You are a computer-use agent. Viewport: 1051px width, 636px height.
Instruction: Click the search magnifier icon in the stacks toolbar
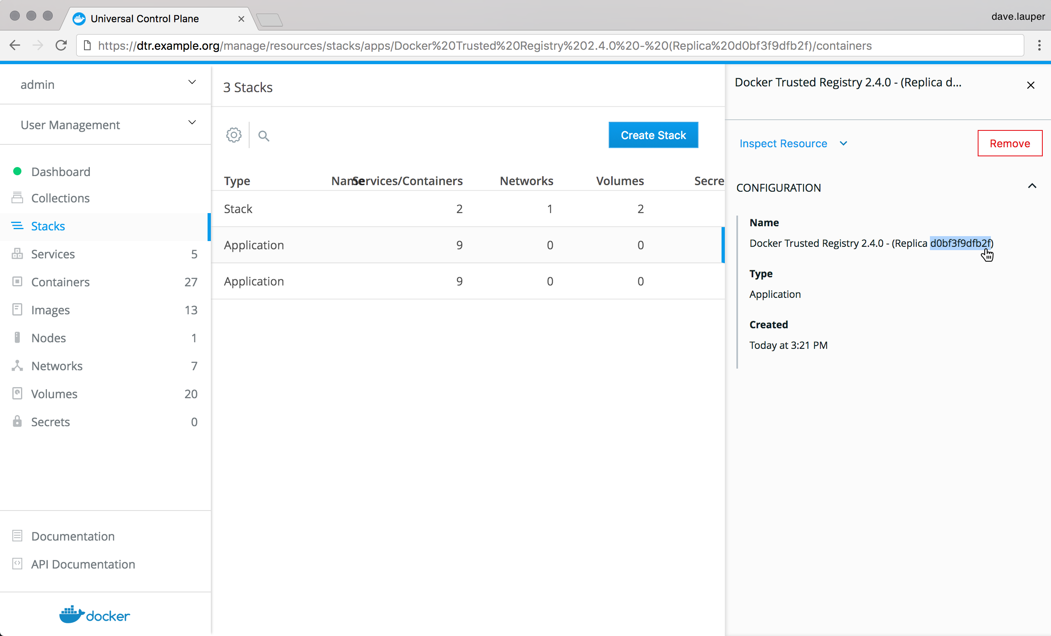tap(264, 136)
